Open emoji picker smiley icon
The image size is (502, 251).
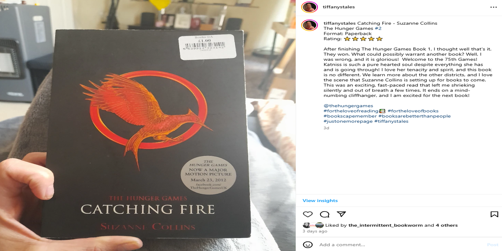tap(308, 245)
